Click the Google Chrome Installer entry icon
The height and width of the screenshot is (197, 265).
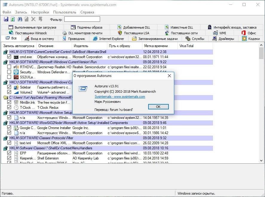point(16,128)
